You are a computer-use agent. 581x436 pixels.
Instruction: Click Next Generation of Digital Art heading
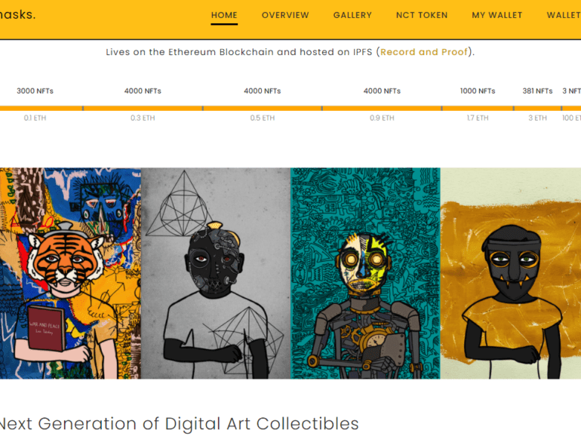(180, 423)
